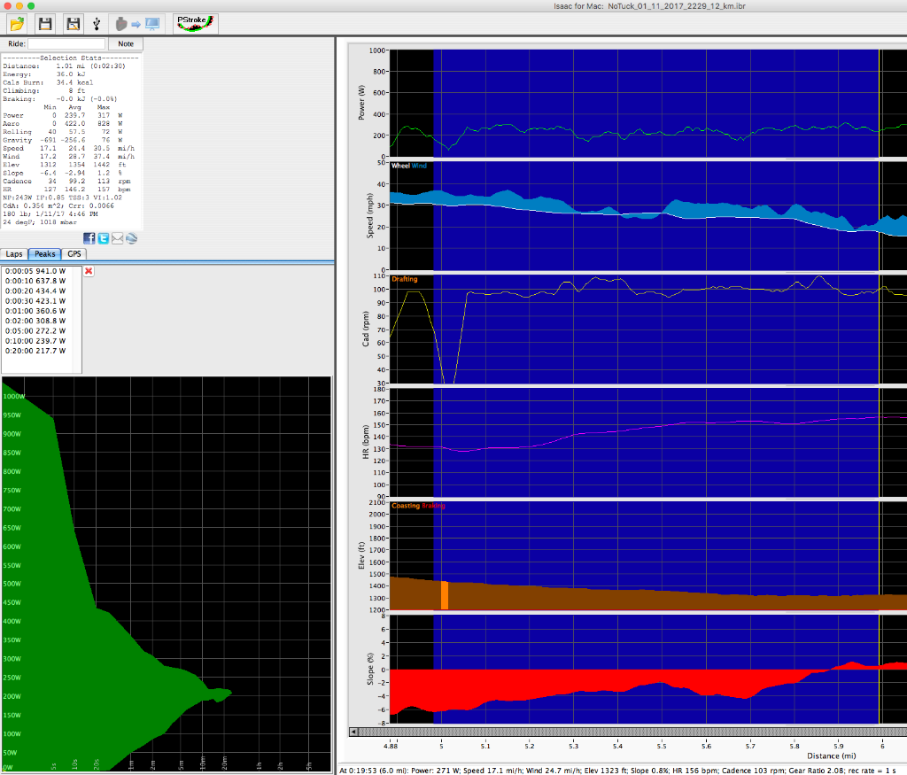Open the PStroke analysis tool

point(195,23)
